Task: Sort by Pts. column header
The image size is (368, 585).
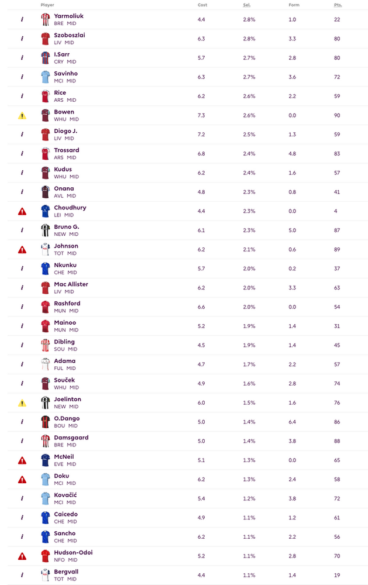Action: 338,5
